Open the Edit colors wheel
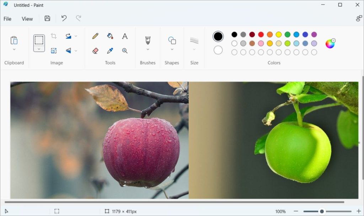Viewport: 364px width, 216px height. point(330,44)
